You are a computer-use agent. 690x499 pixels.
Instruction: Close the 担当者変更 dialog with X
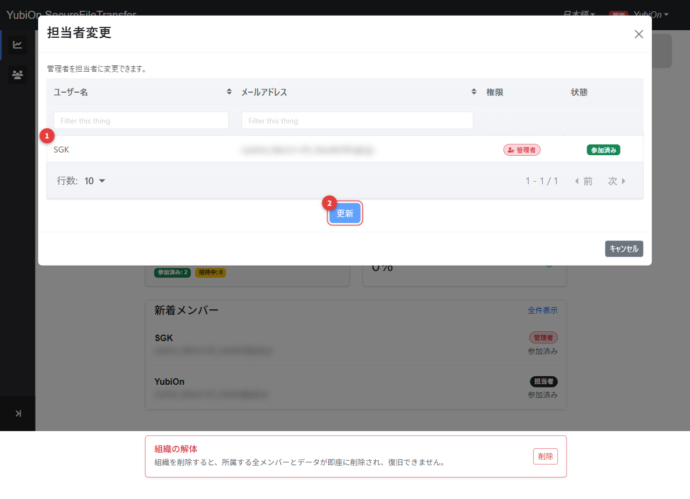coord(639,34)
